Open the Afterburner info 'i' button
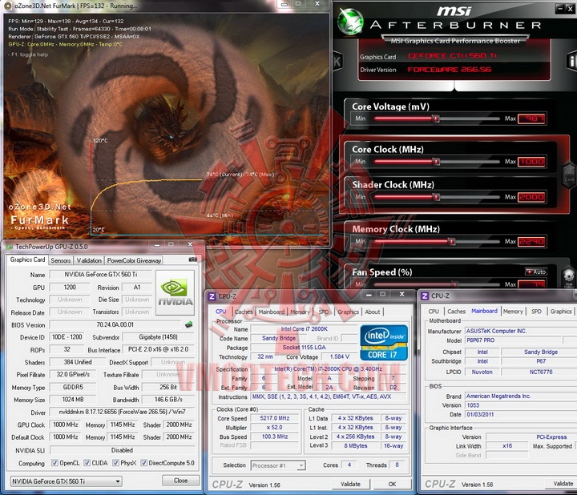Screen dimensions: 577x495 [x=572, y=61]
